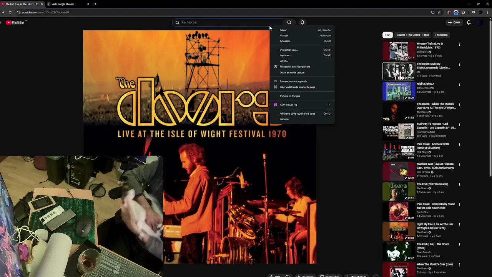Select Inspecter in the context menu
The width and height of the screenshot is (492, 277).
pyautogui.click(x=302, y=119)
